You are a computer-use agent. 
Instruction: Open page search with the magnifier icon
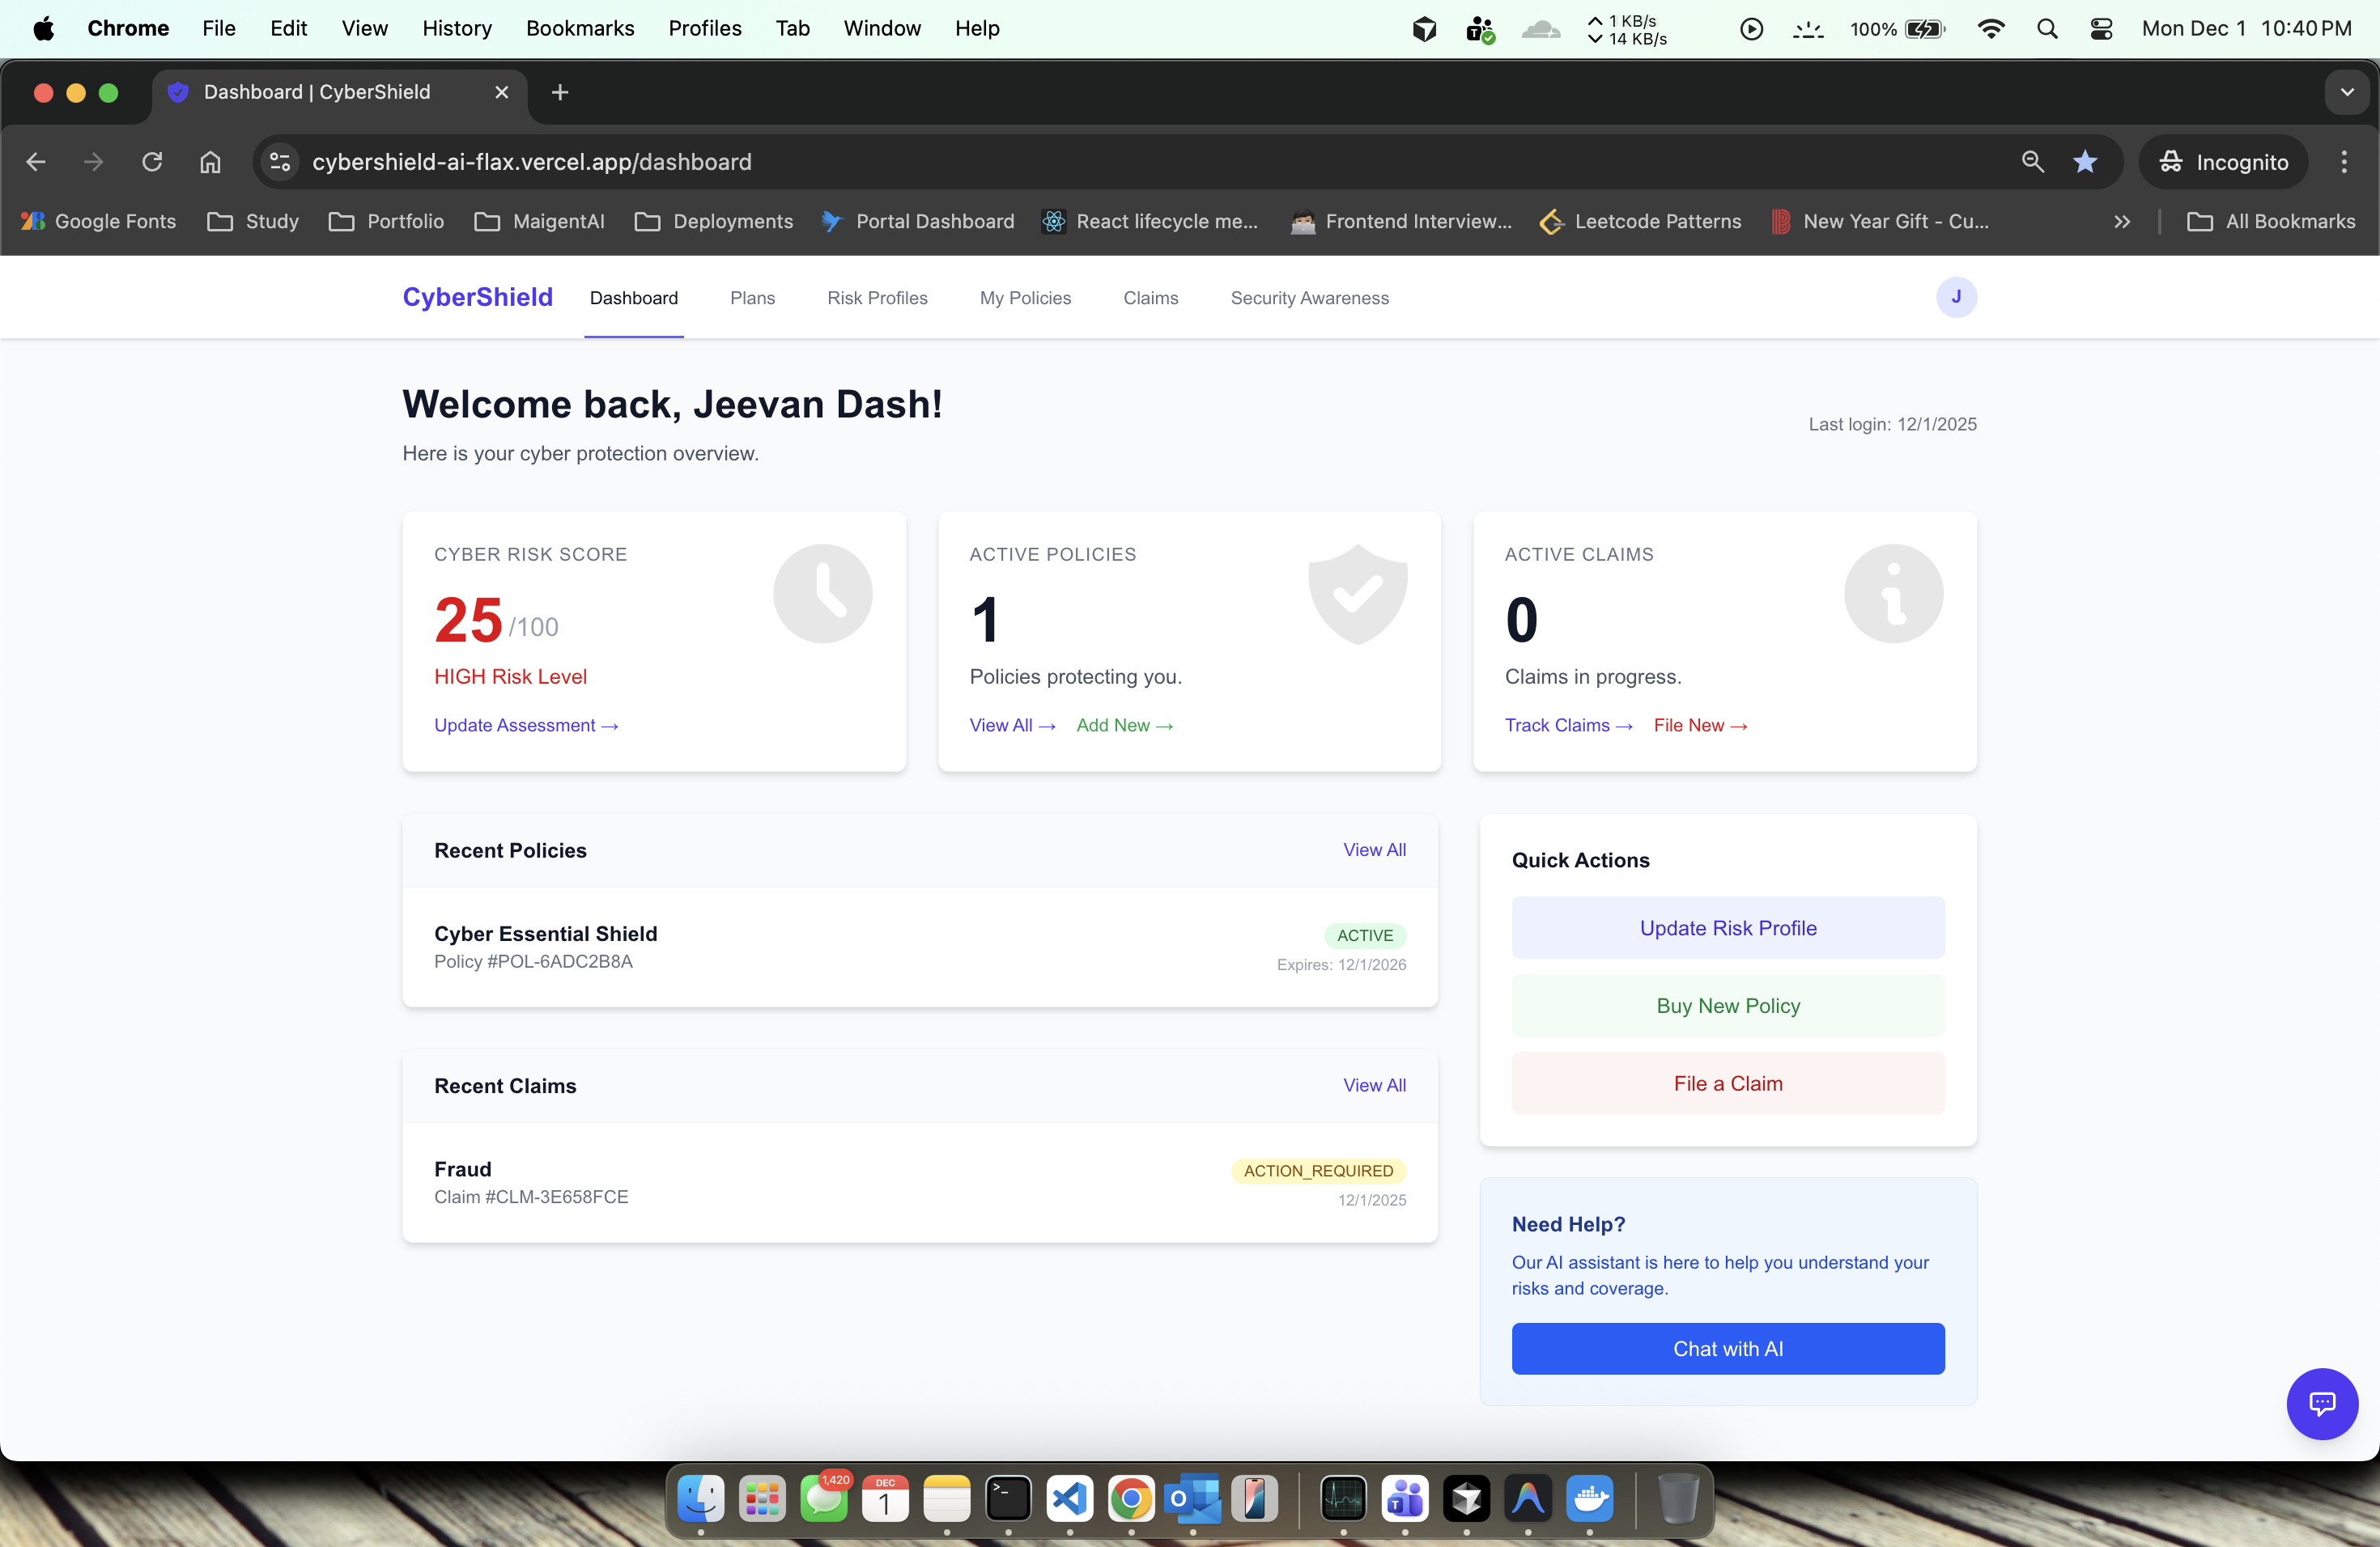coord(2032,162)
